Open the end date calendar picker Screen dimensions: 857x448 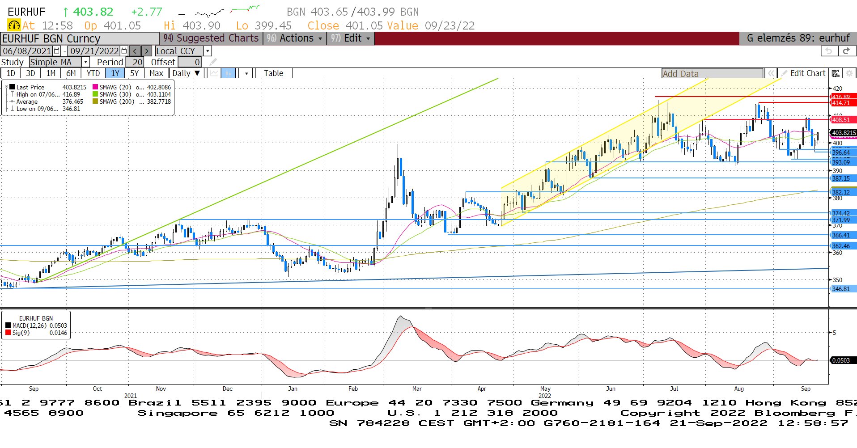[124, 51]
